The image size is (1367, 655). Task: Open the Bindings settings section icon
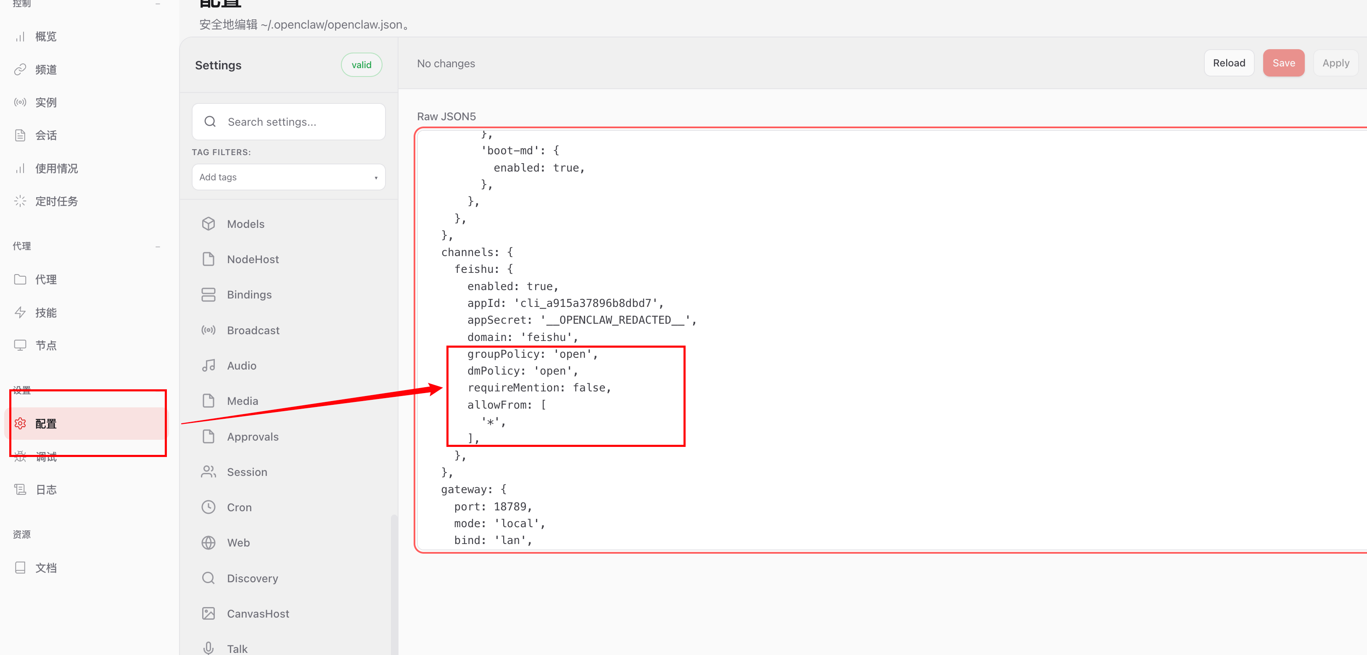click(208, 295)
